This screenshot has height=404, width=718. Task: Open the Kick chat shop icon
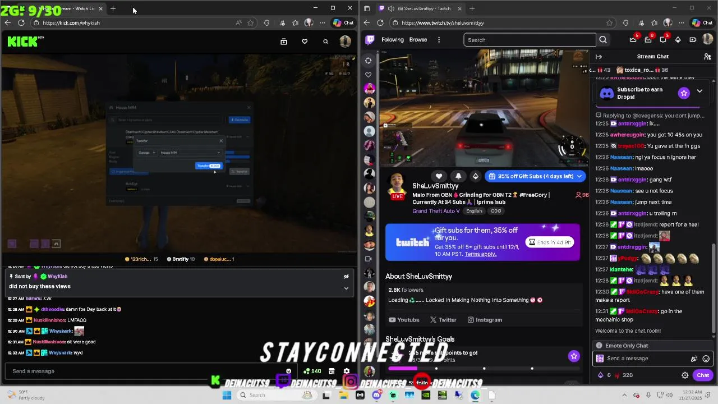[332, 371]
